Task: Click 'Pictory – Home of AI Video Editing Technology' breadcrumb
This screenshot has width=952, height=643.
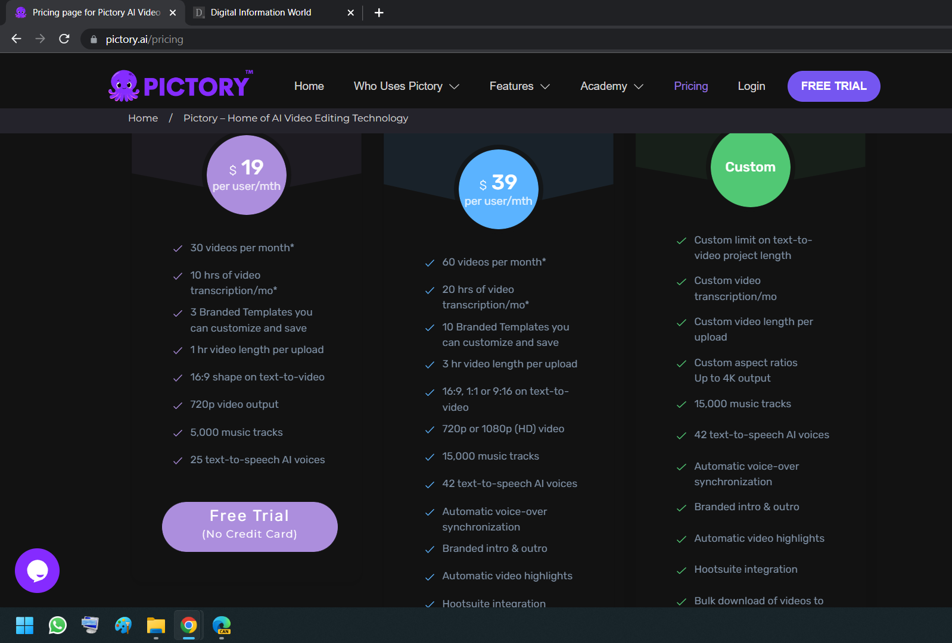Action: click(295, 118)
